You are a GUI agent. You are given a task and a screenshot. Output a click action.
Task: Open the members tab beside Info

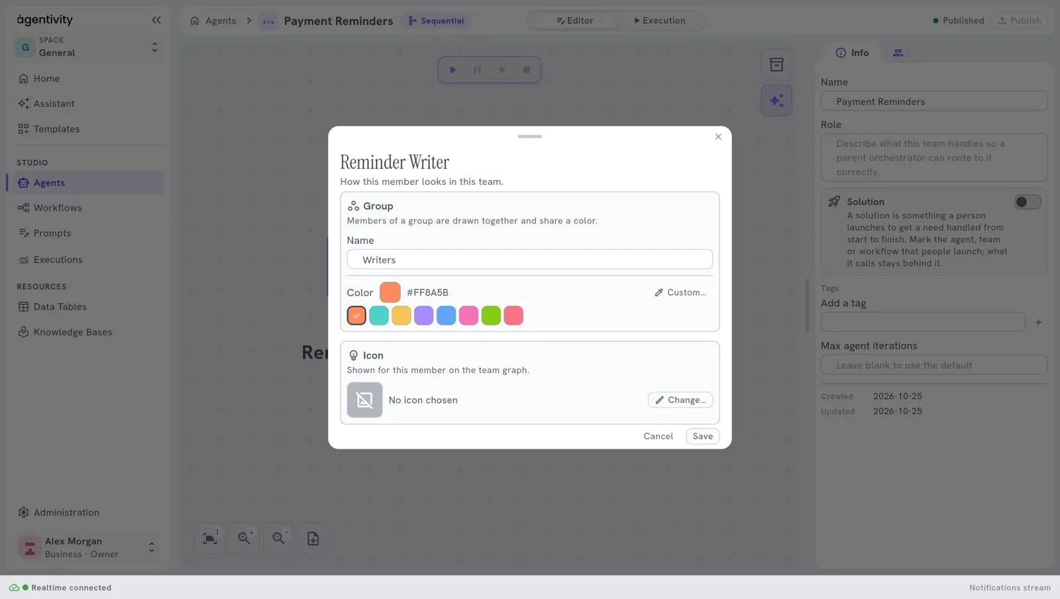coord(898,52)
